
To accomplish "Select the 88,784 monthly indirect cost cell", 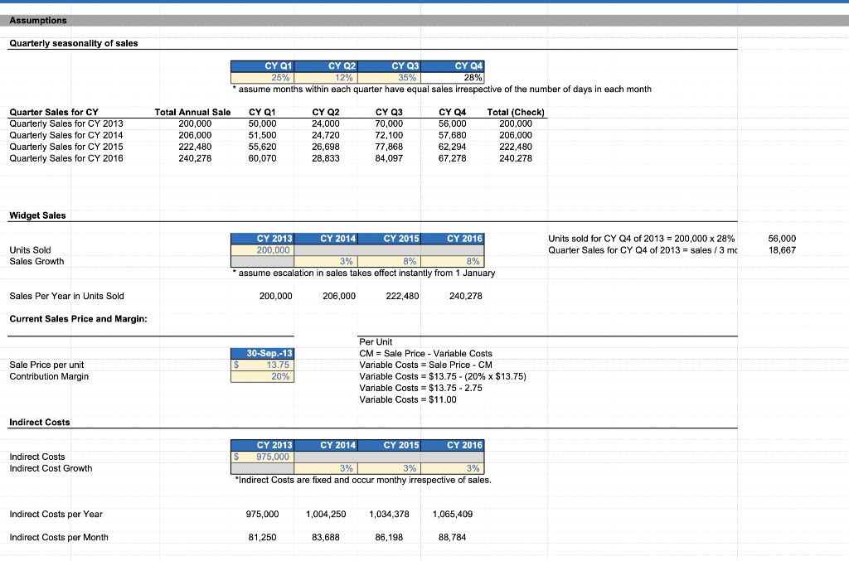I will (453, 538).
